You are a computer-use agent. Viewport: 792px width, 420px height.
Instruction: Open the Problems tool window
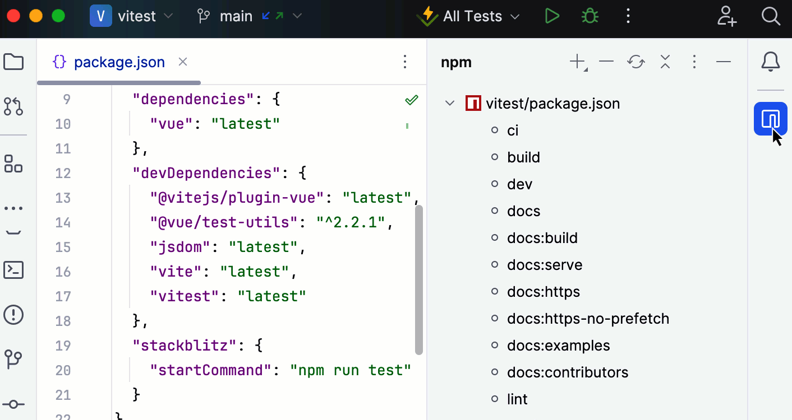[x=13, y=315]
